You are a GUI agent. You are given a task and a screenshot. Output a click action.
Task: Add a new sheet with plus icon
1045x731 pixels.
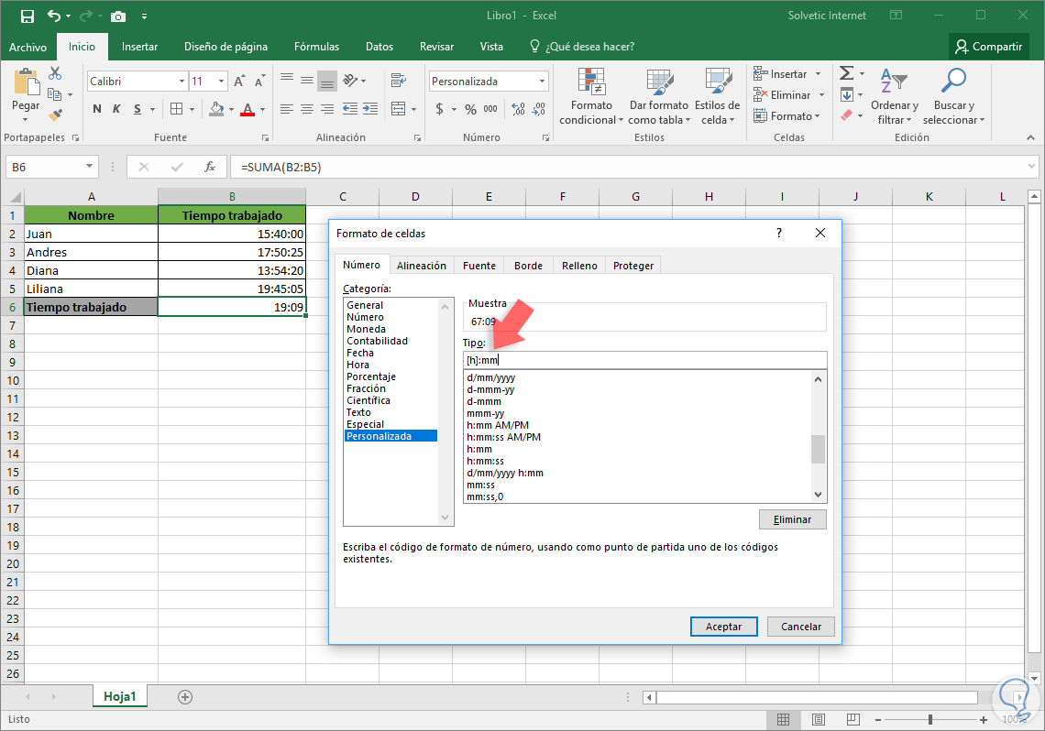(185, 697)
